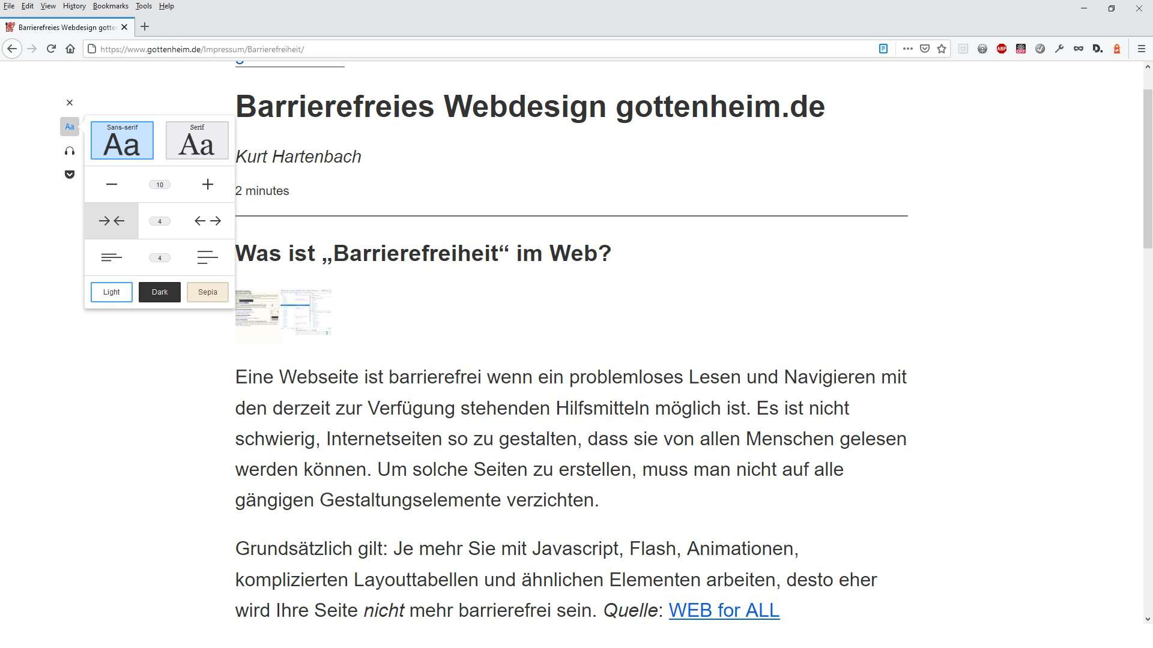Toggle reader view icon in address bar

(x=883, y=49)
